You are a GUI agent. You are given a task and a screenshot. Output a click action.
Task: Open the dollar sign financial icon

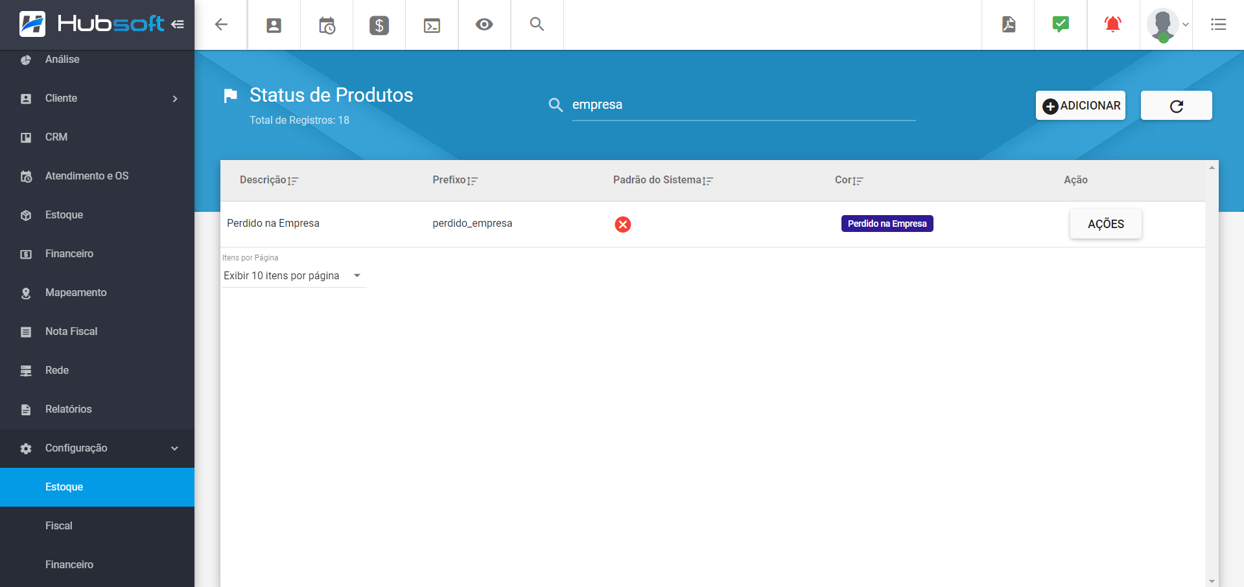click(x=379, y=25)
